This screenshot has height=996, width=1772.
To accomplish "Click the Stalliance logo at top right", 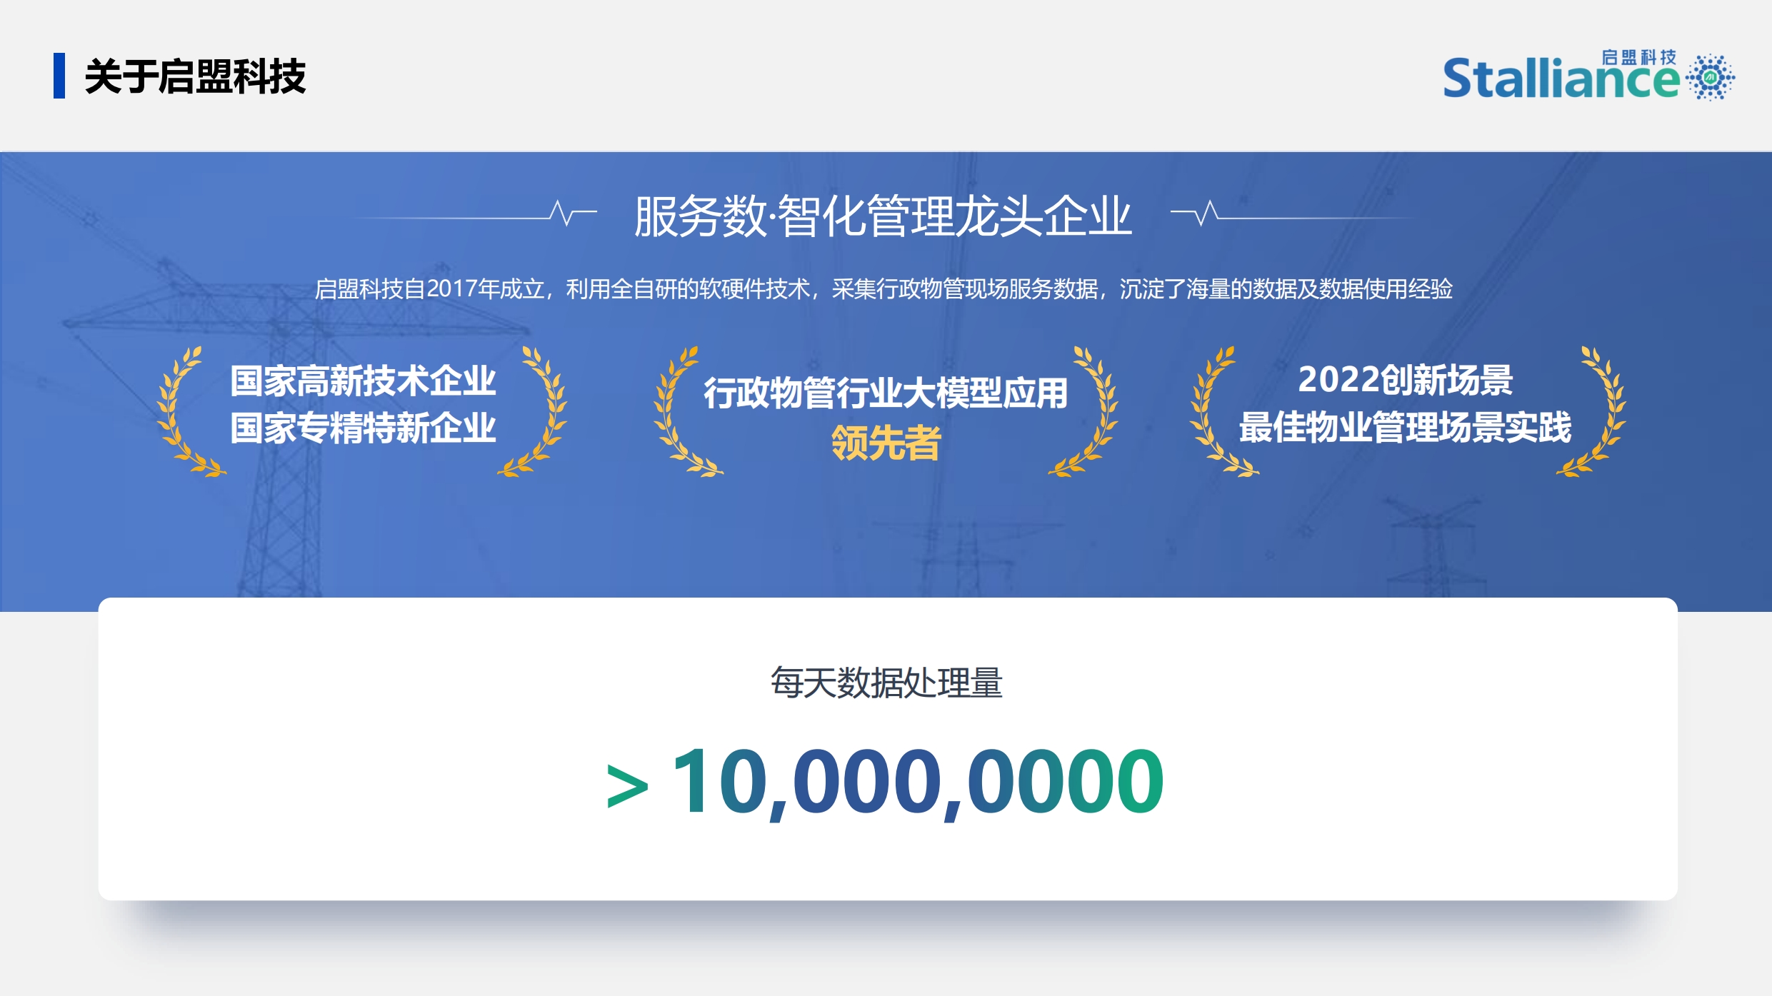I will (1588, 75).
